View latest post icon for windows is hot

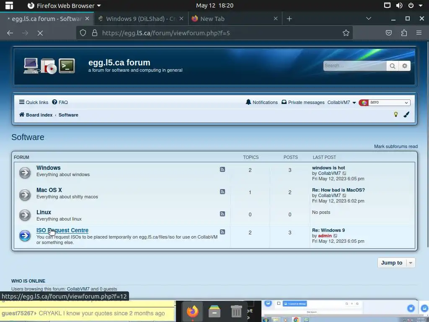point(344,173)
